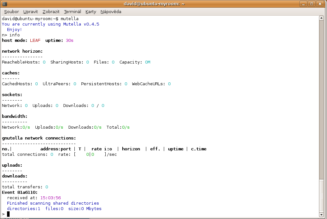This screenshot has width=327, height=219.
Task: Click 'Downloads: 0 / 0' in sockets section
Action: [x=84, y=106]
